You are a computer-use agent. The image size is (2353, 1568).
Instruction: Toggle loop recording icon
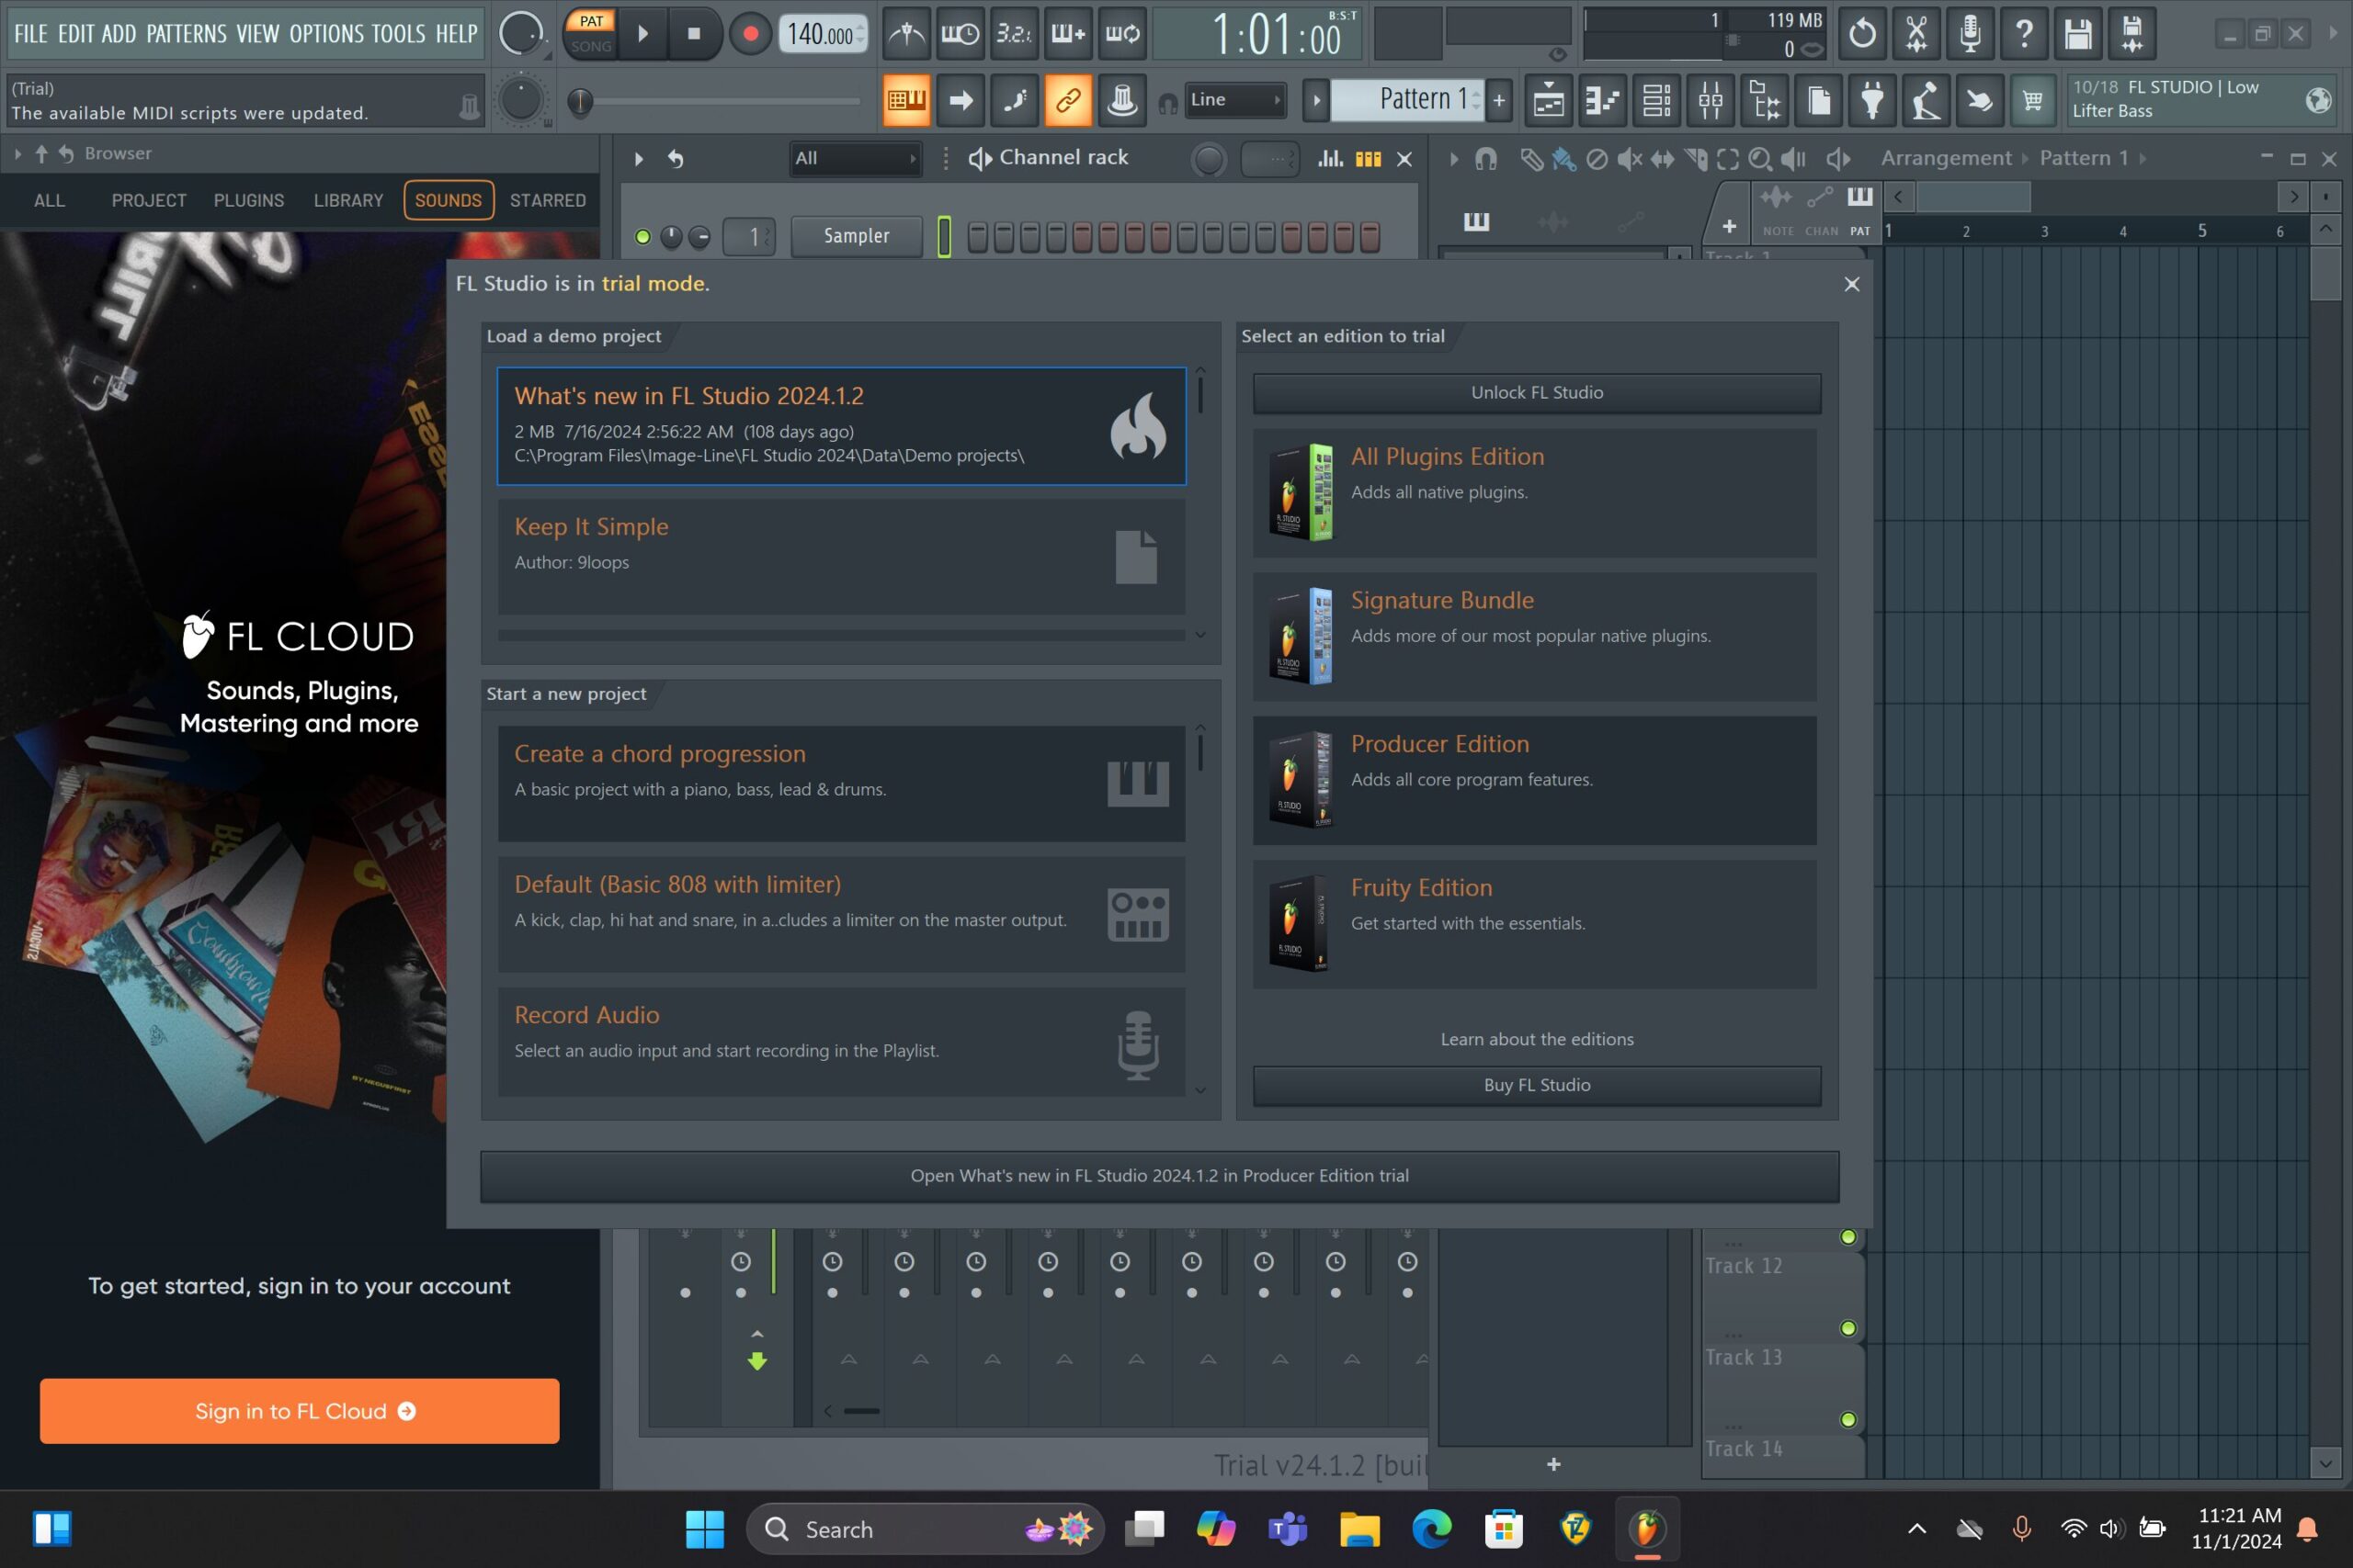click(x=1122, y=34)
